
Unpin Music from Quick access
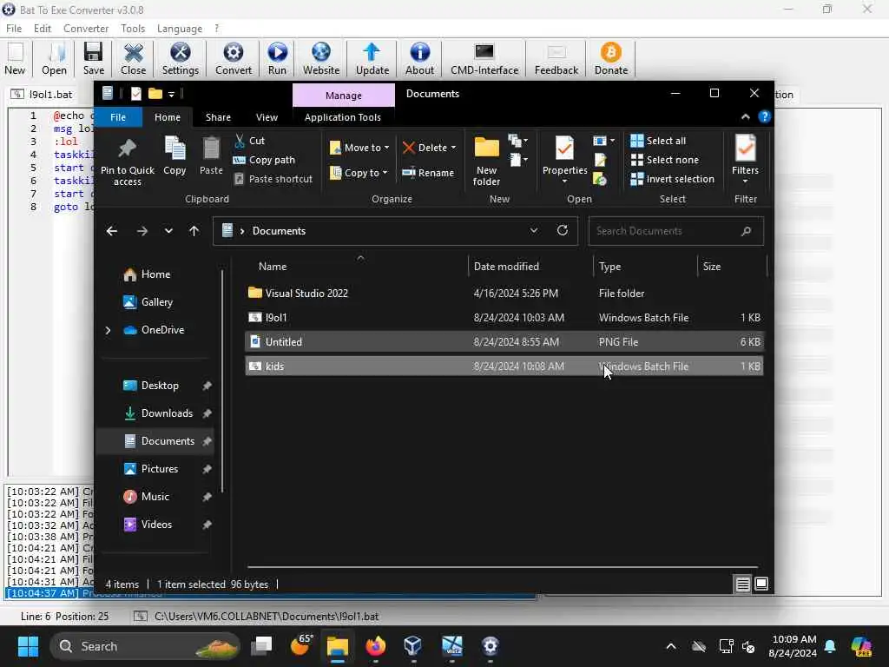click(207, 497)
